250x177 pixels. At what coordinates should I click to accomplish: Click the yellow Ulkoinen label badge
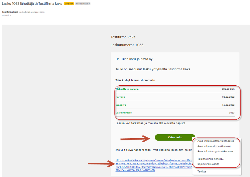(69, 4)
